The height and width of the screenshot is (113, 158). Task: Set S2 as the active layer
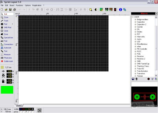pos(29,112)
